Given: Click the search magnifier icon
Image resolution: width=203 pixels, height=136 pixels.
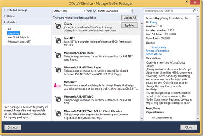Looking at the screenshot, I should [x=194, y=10].
